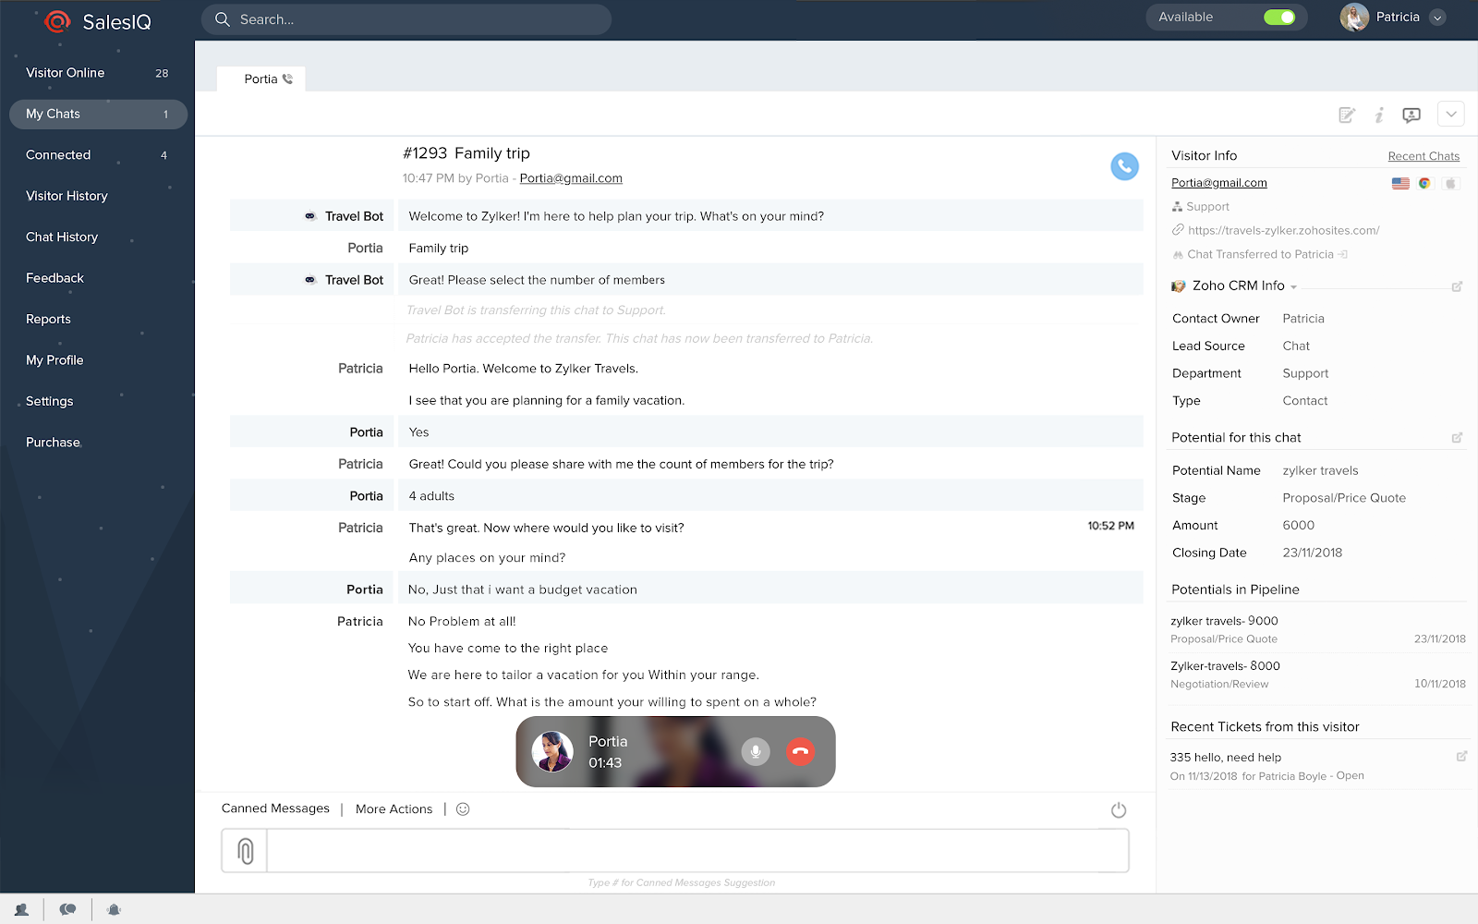Open the notes edit icon in chat toolbar
Screen dimensions: 1478x924
click(x=1347, y=115)
